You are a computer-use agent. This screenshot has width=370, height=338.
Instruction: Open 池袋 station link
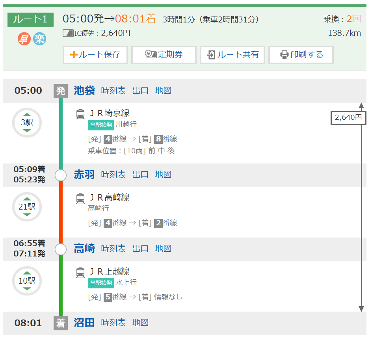click(84, 91)
